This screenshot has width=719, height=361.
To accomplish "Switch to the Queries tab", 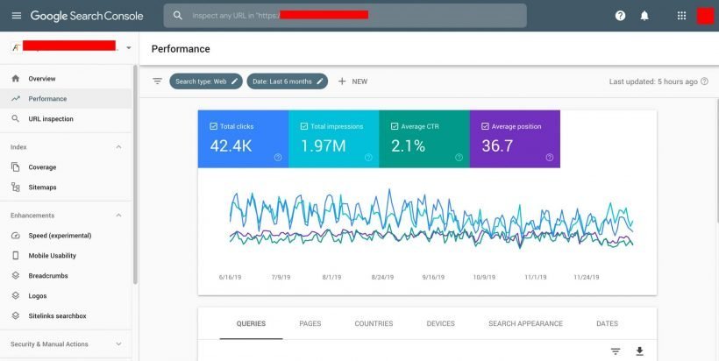I will pos(251,323).
